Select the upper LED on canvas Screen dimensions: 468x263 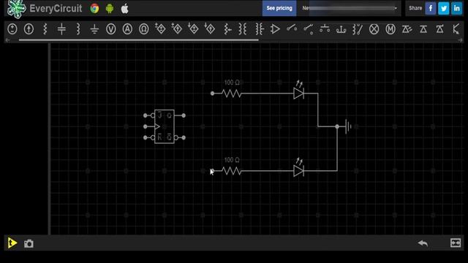(x=299, y=93)
